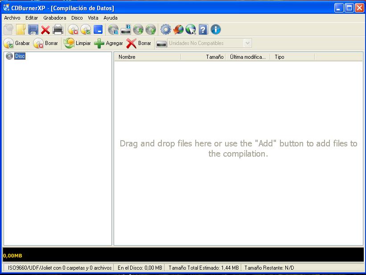Click the disc icon with the green down arrow
Viewport: 366px width, 275px height.
pyautogui.click(x=138, y=30)
